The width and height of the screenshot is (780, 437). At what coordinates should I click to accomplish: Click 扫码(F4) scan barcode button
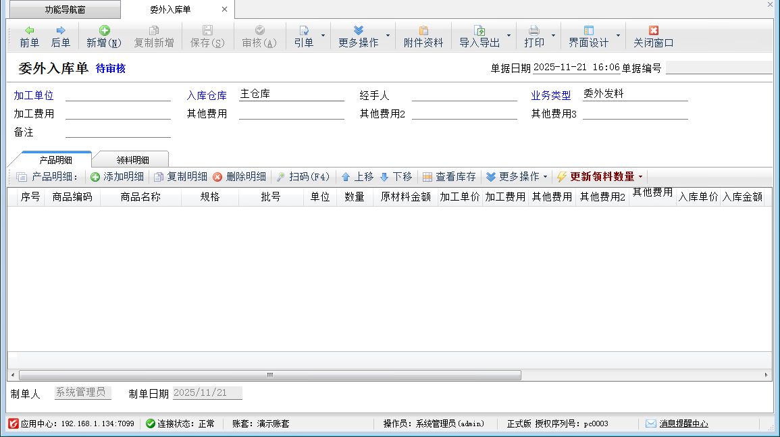click(303, 177)
